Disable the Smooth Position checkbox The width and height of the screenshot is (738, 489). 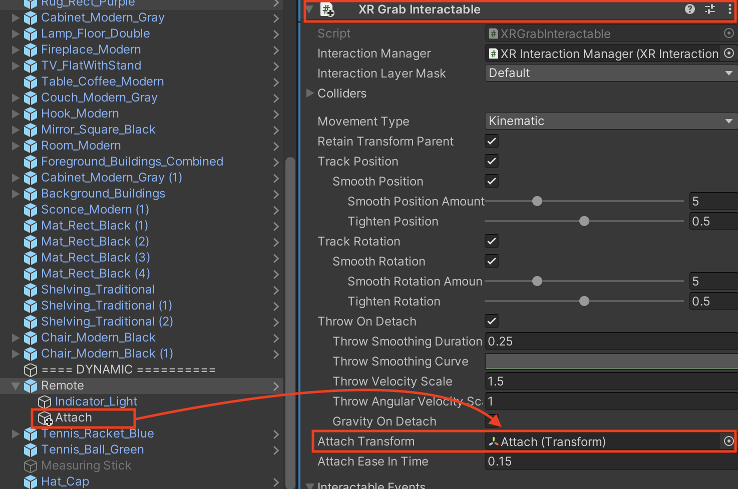tap(492, 181)
